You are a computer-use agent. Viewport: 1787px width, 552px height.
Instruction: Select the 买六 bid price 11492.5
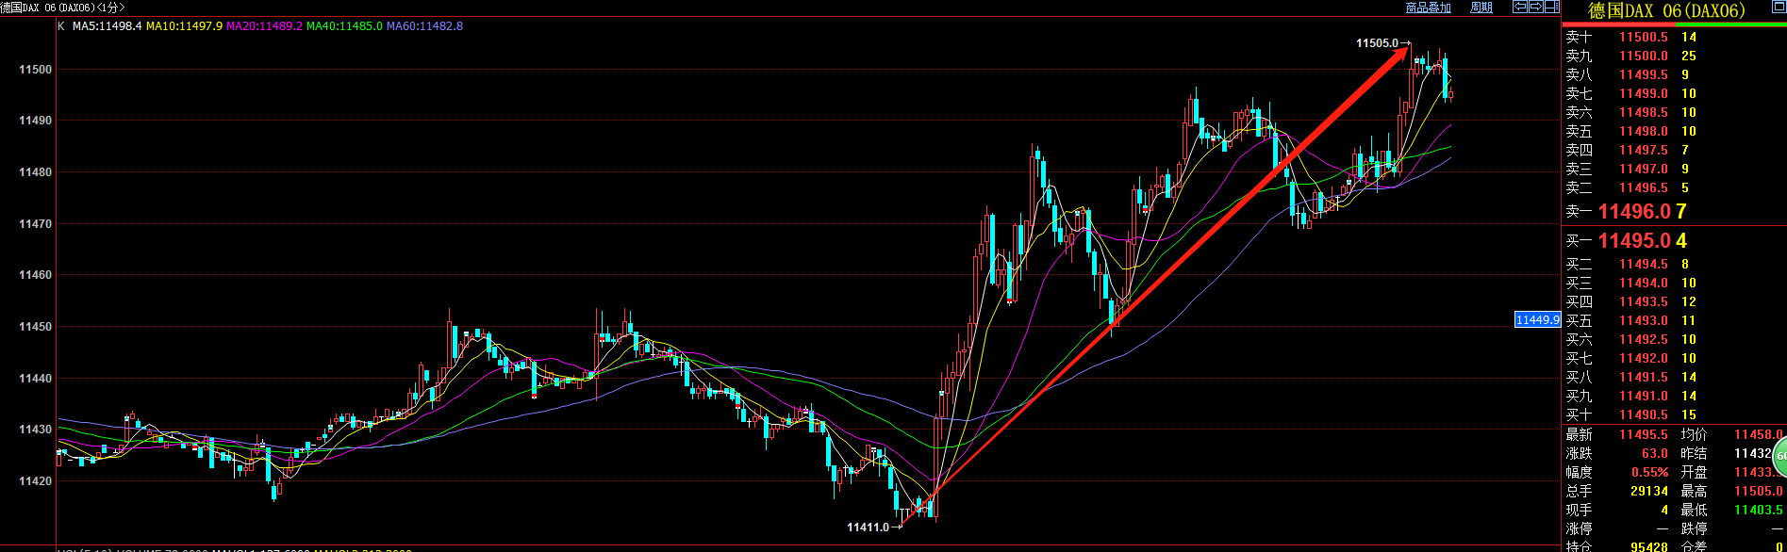coord(1644,340)
